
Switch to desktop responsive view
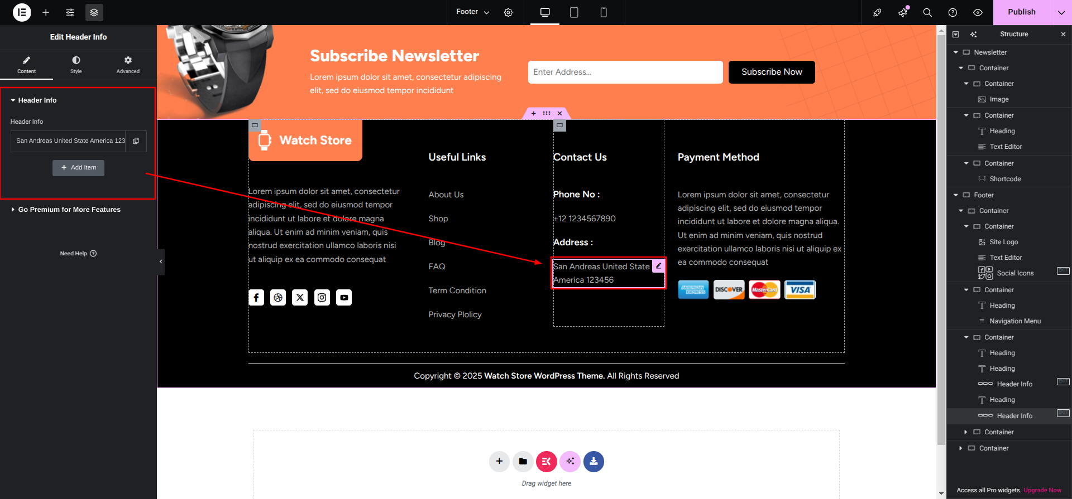pyautogui.click(x=545, y=12)
